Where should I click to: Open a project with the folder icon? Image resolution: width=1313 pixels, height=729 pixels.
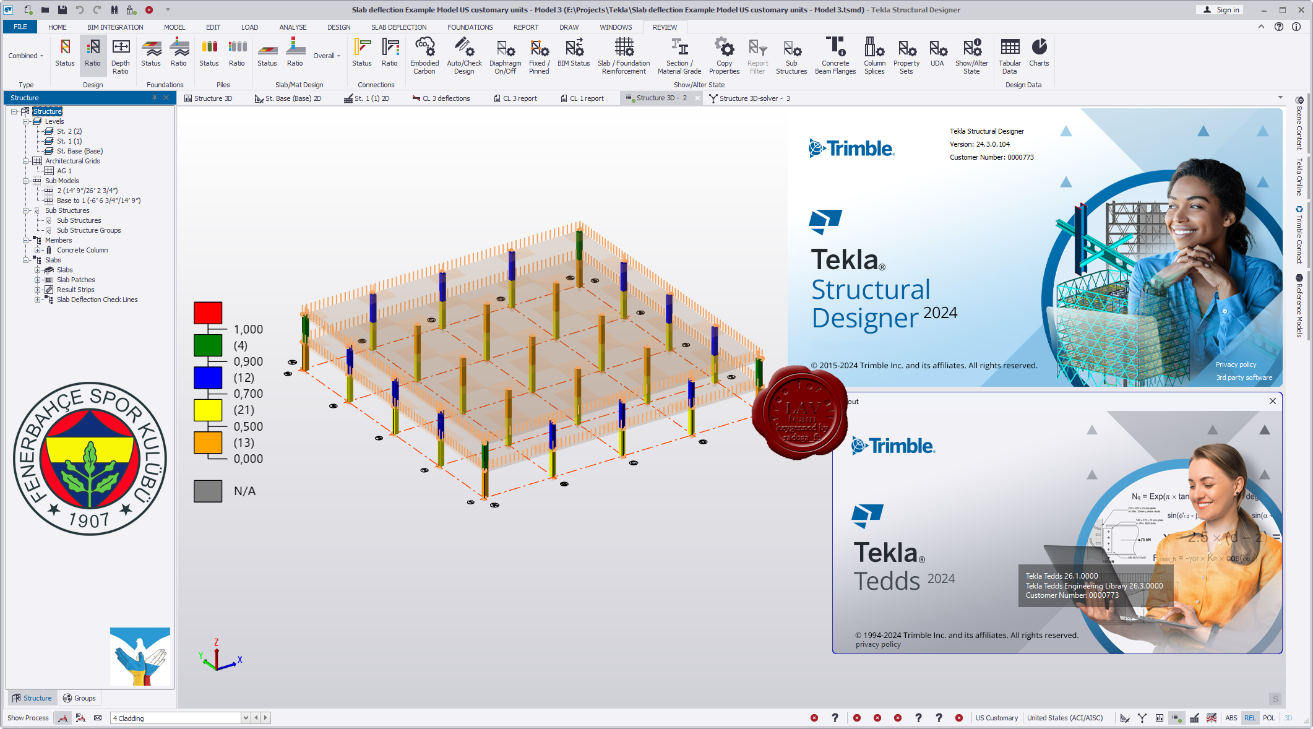[45, 9]
